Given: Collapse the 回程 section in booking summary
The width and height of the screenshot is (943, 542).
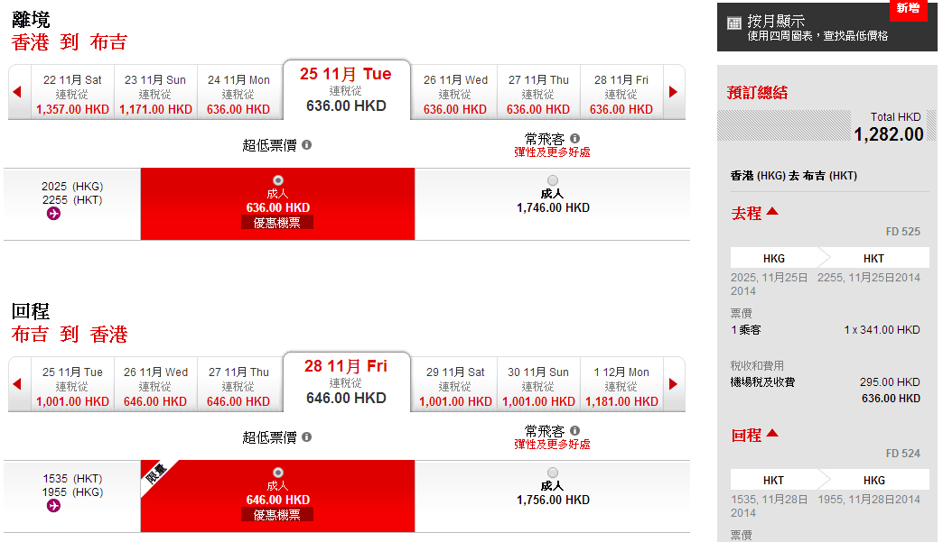Looking at the screenshot, I should (x=772, y=435).
